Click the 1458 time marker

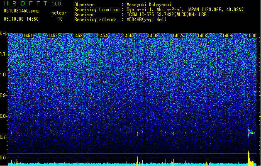click(202, 36)
